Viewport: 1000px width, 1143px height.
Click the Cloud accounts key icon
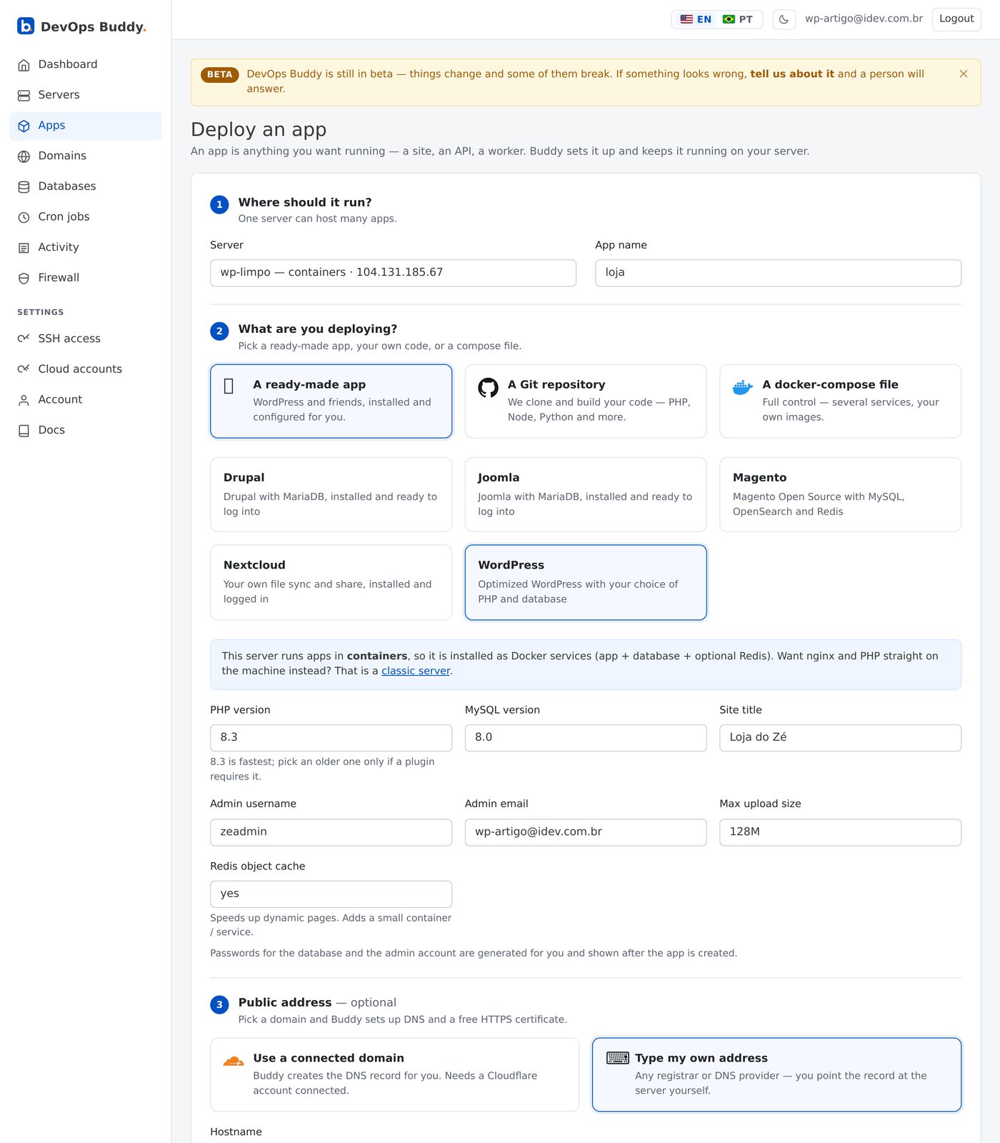pos(24,369)
